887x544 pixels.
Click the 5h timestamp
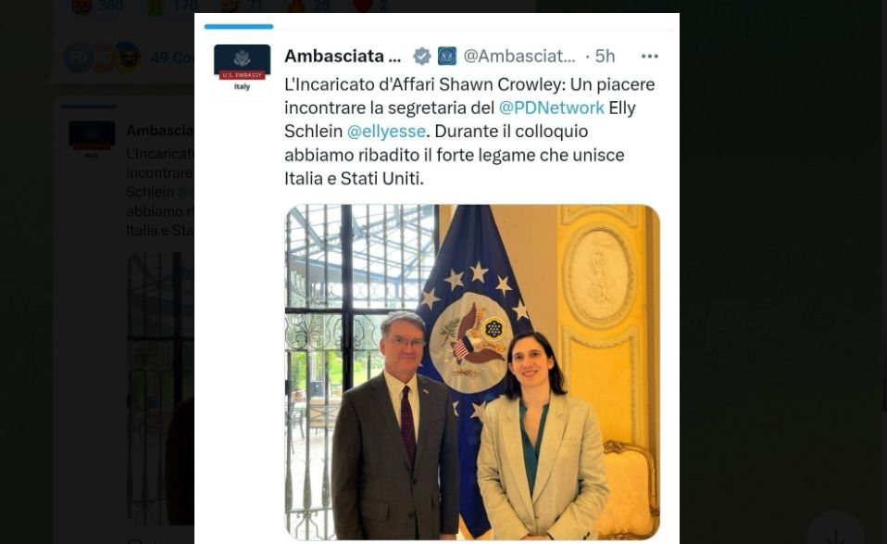(605, 56)
